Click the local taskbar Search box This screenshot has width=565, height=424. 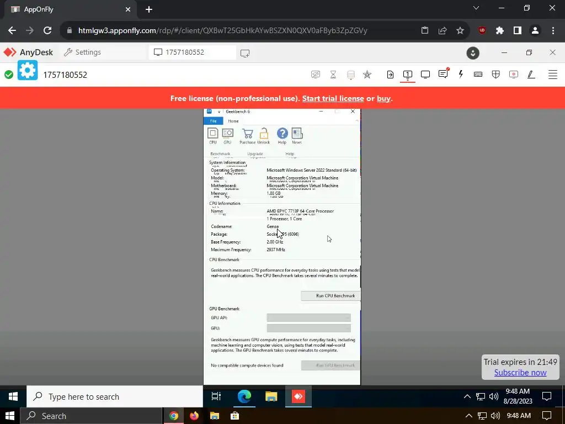[91, 416]
